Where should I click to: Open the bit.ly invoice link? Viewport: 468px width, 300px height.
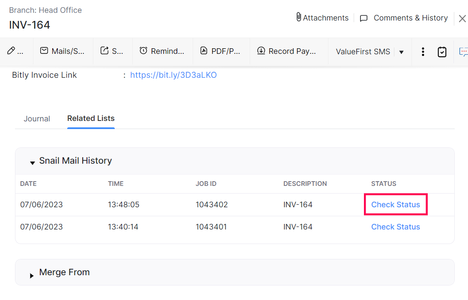pos(173,75)
